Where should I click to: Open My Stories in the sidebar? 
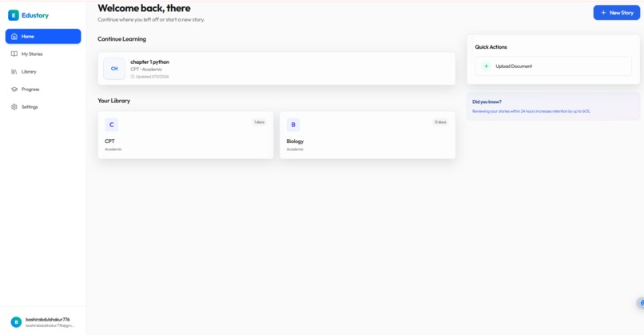tap(43, 54)
